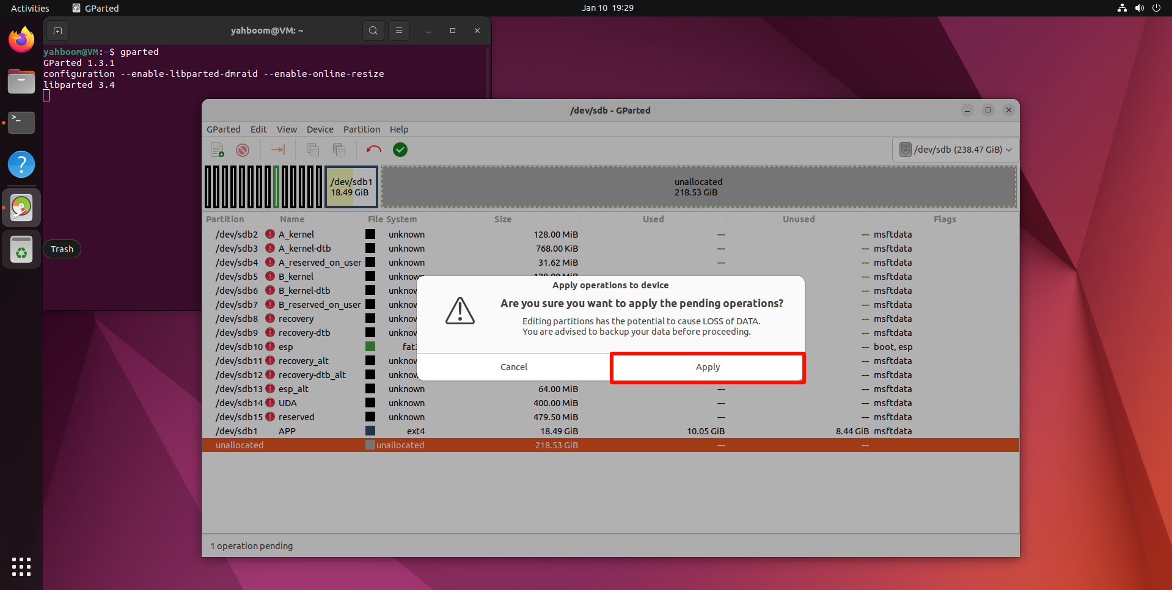
Task: Open the Device menu
Action: pos(320,129)
